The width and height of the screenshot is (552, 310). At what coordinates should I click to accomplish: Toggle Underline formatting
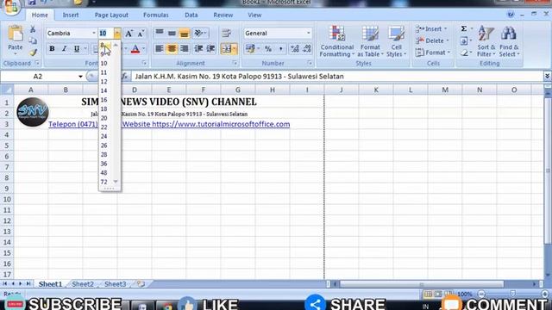77,49
